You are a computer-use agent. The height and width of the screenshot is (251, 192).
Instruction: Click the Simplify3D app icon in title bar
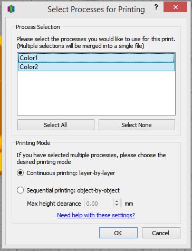(11, 9)
